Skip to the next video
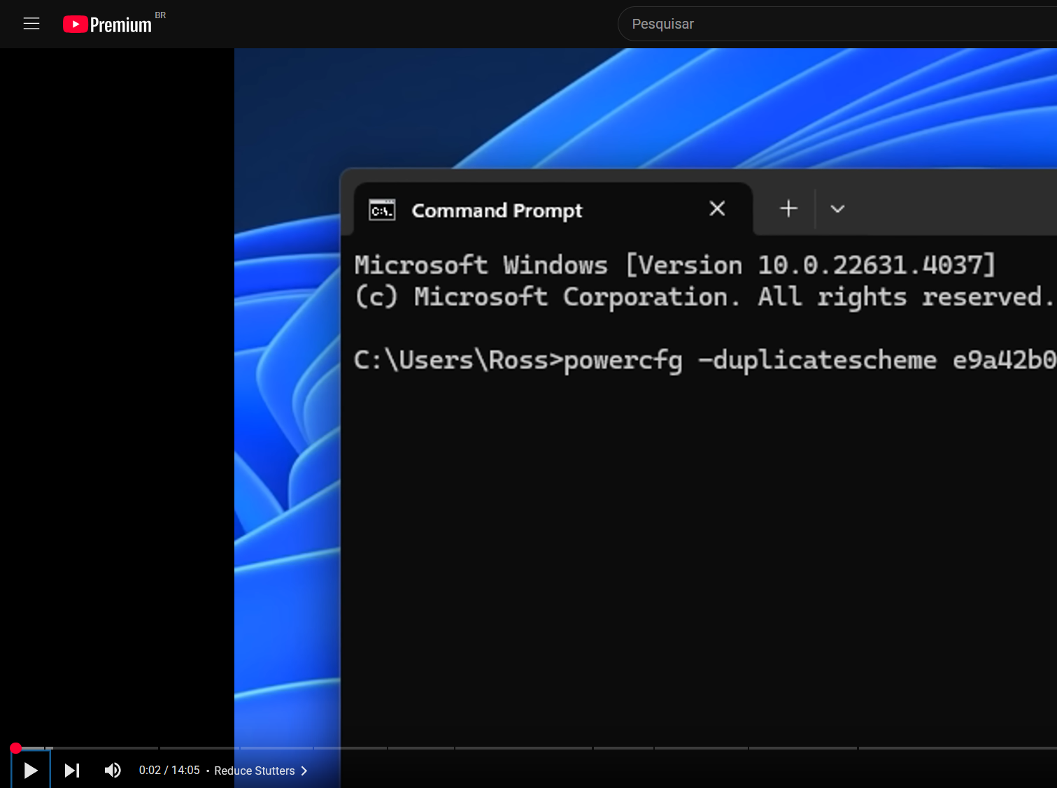This screenshot has height=788, width=1057. (x=72, y=770)
